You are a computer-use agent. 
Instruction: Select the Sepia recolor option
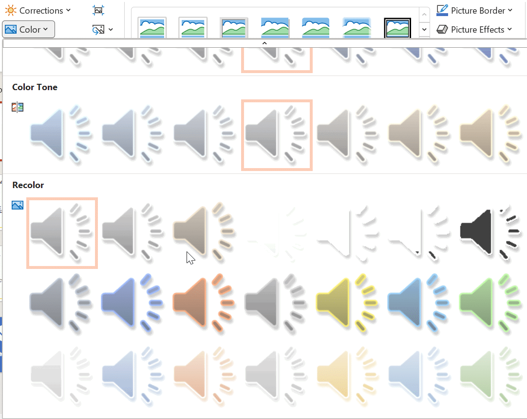tap(205, 233)
